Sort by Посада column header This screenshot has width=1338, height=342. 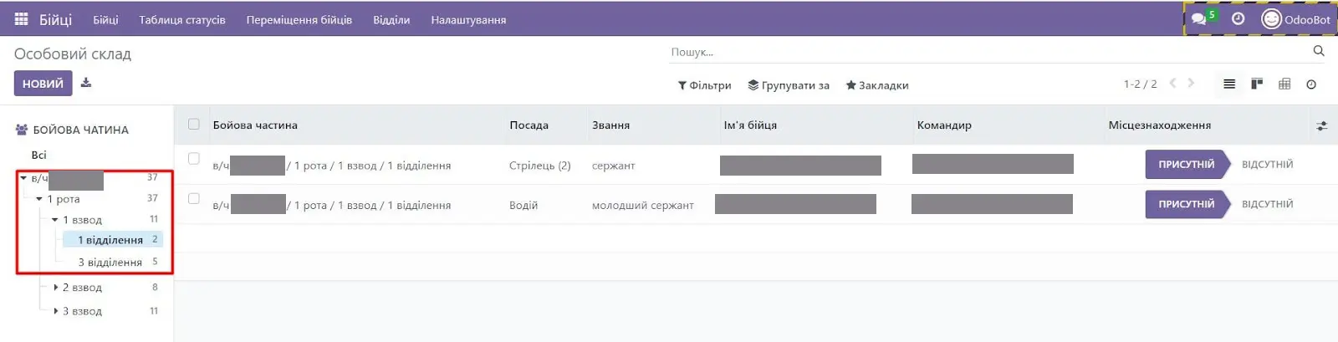[529, 125]
